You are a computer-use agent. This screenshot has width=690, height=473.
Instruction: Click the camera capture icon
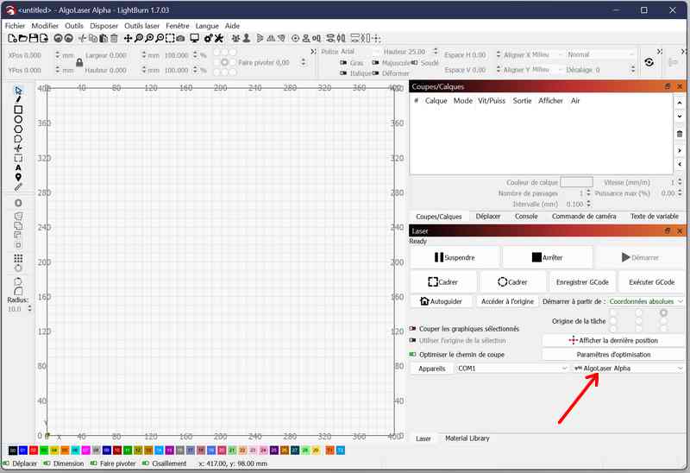[180, 38]
